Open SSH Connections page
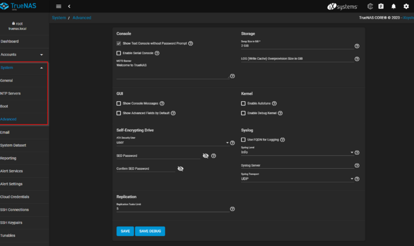 coord(24,210)
